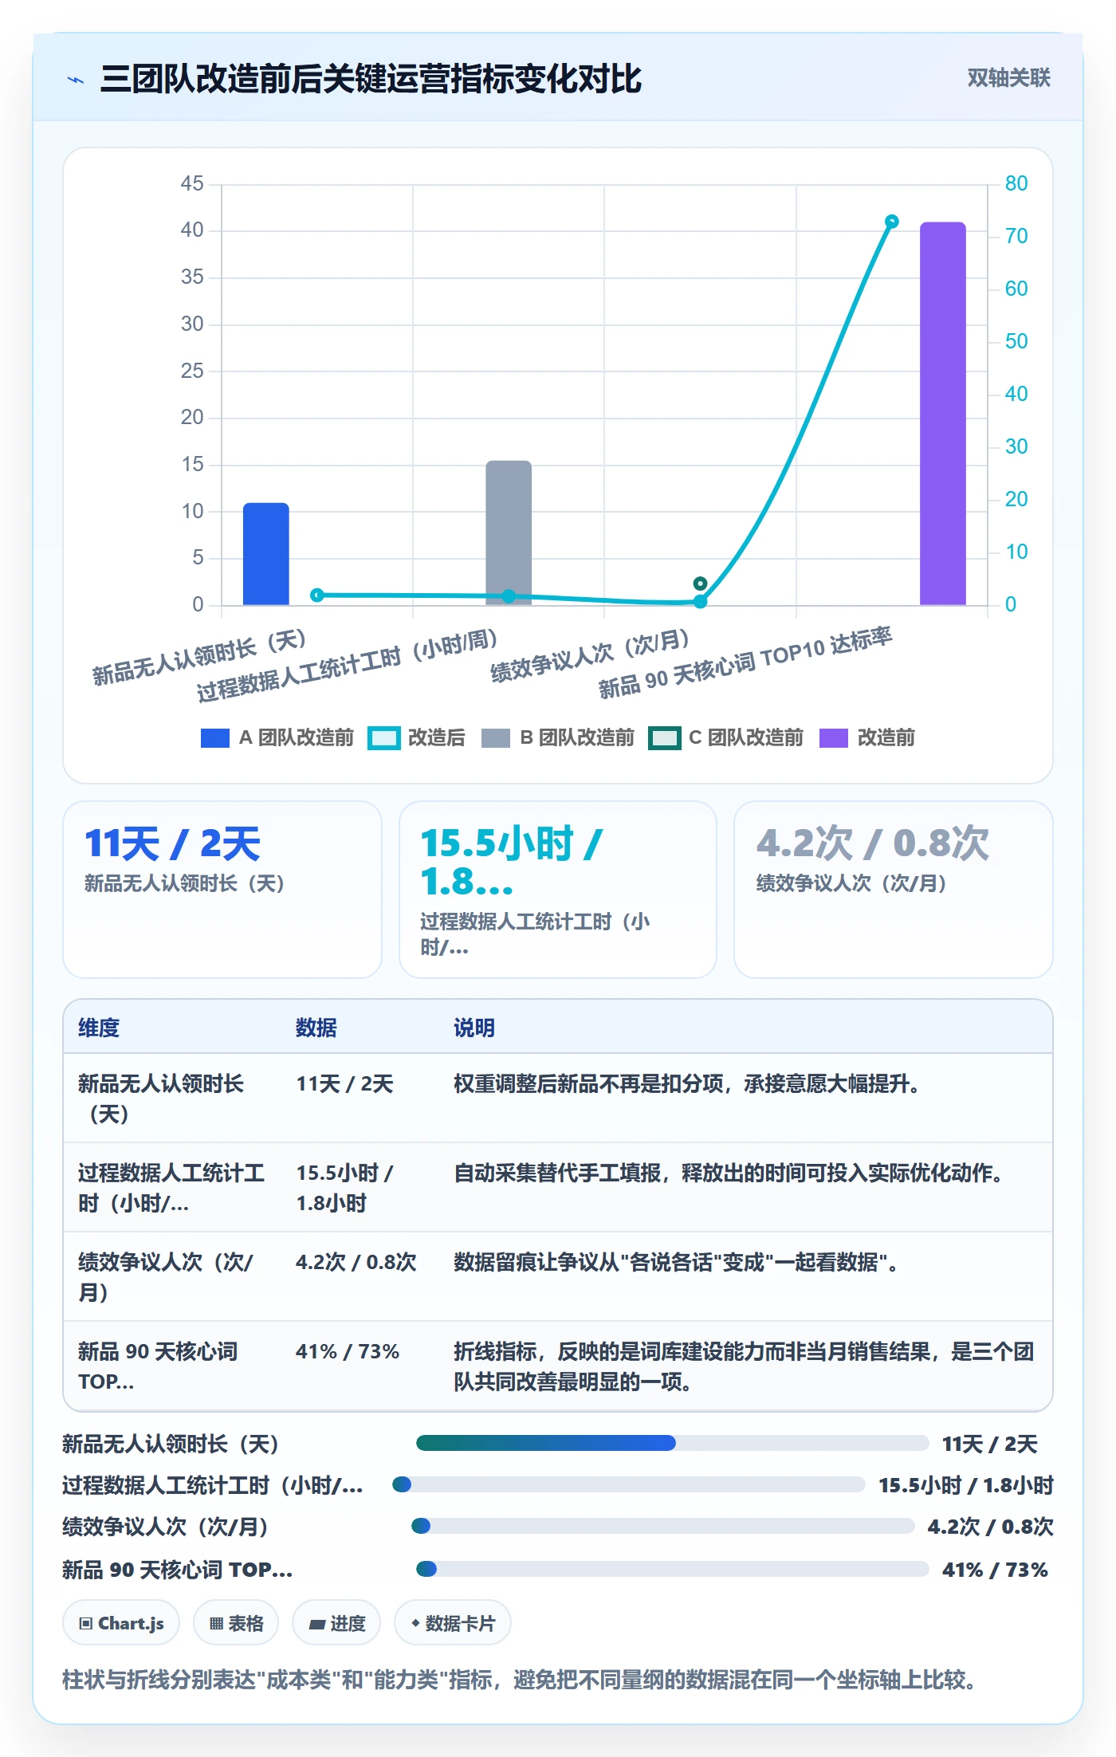This screenshot has width=1116, height=1757.
Task: Toggle the purple 改造前 legend item
Action: (x=867, y=738)
